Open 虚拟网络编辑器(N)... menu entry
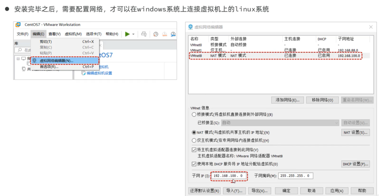Screen dimensions: 381x196 pyautogui.click(x=65, y=60)
